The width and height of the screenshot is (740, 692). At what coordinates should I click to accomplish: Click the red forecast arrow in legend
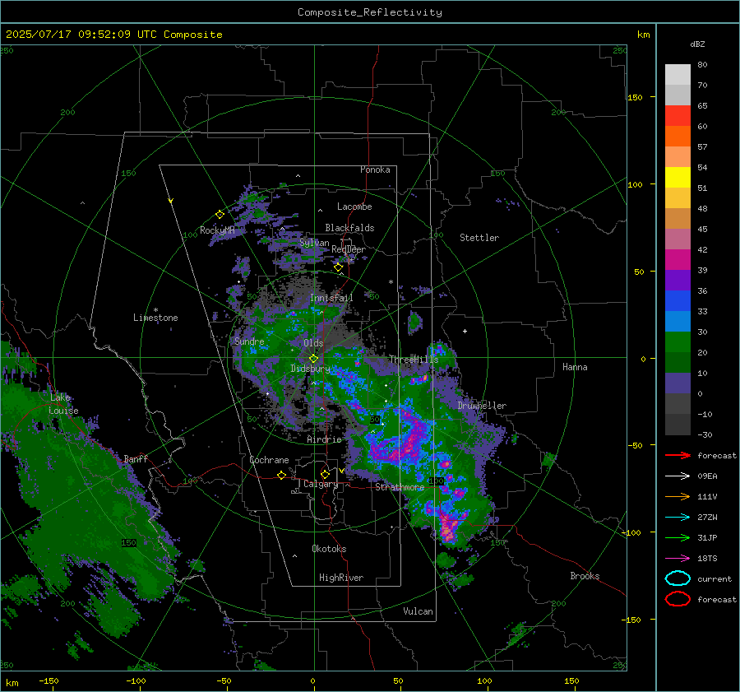(678, 455)
